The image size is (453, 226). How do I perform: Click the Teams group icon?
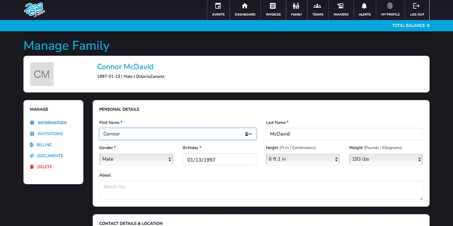coord(317,6)
